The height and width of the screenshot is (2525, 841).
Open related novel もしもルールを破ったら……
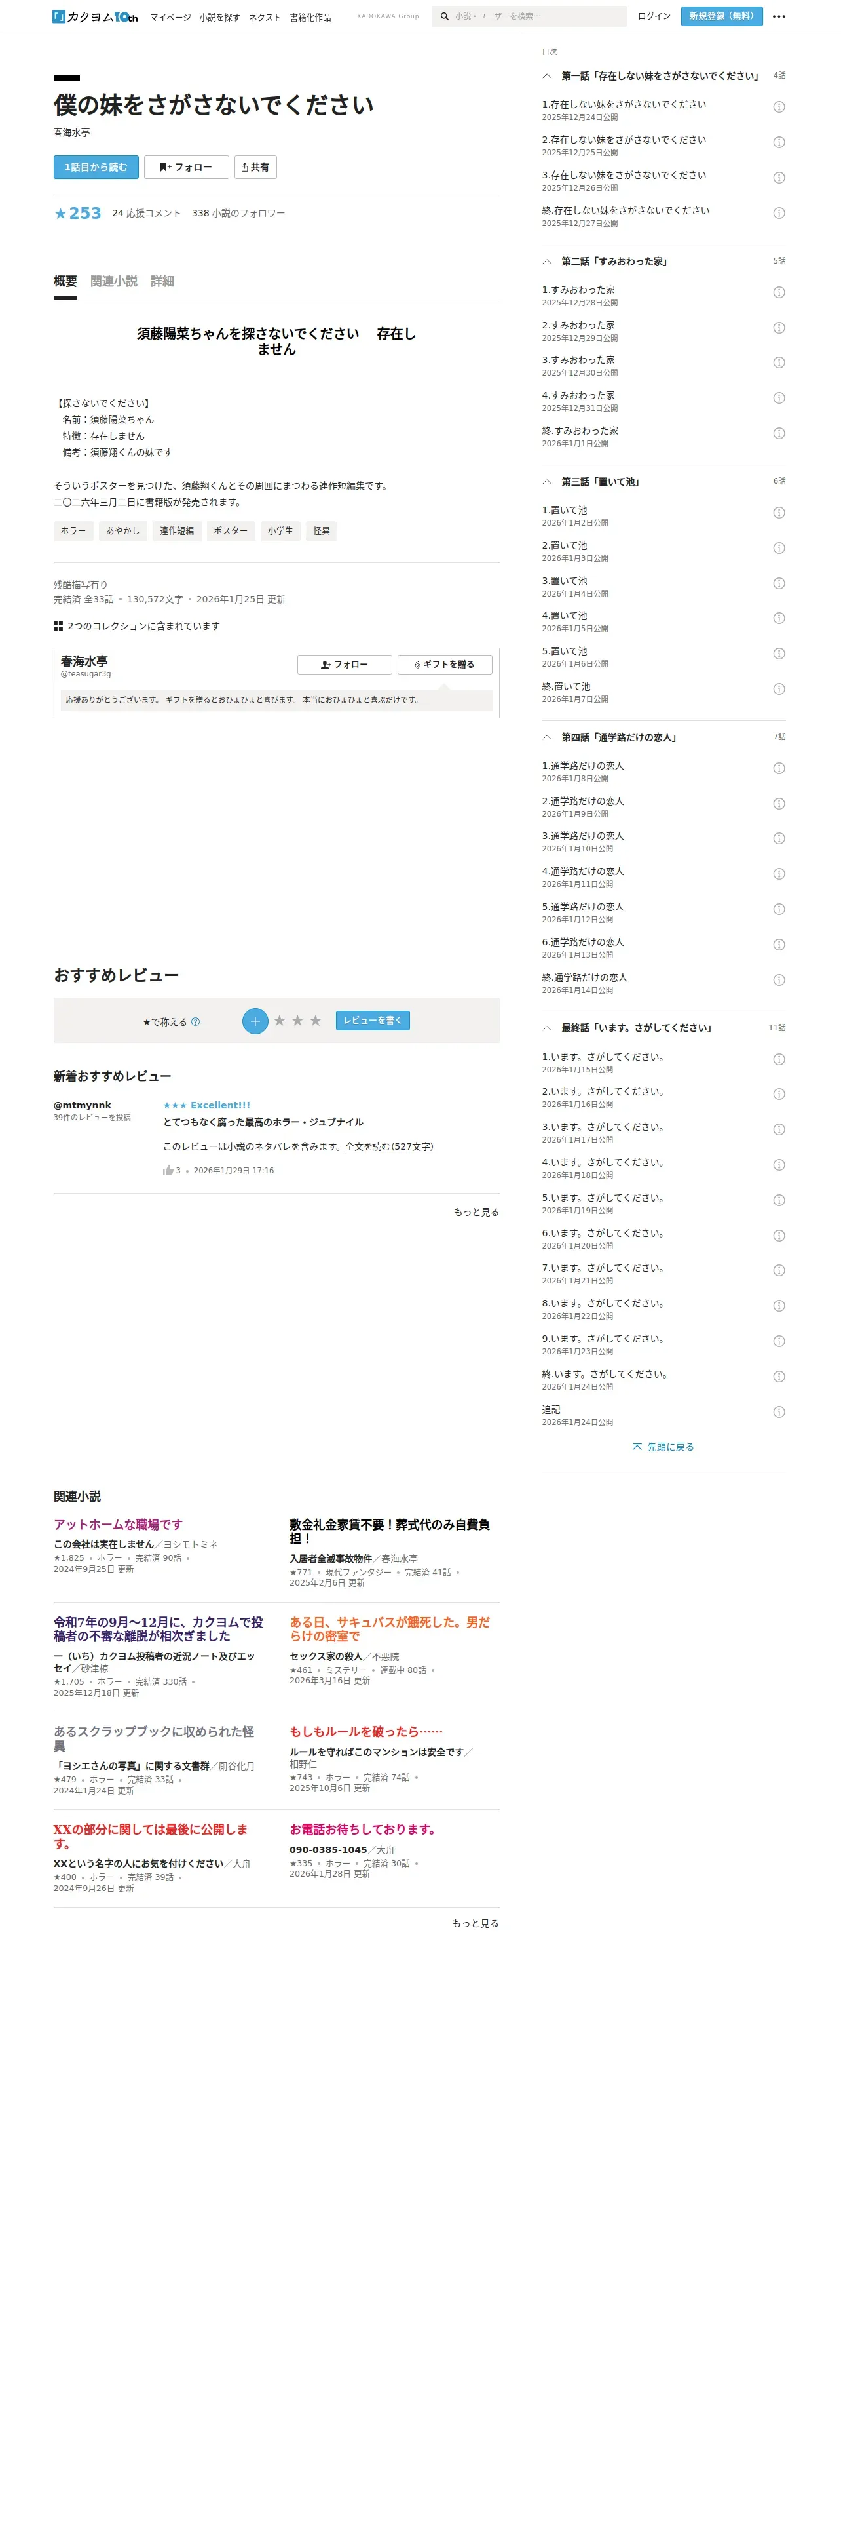click(x=366, y=1731)
